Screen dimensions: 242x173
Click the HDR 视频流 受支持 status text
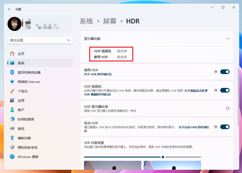(122, 51)
